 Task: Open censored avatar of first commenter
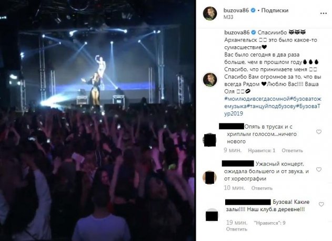209,140
